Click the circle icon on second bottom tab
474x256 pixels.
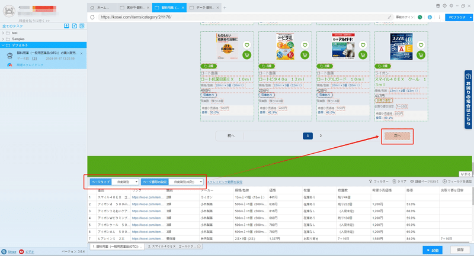pos(199,247)
